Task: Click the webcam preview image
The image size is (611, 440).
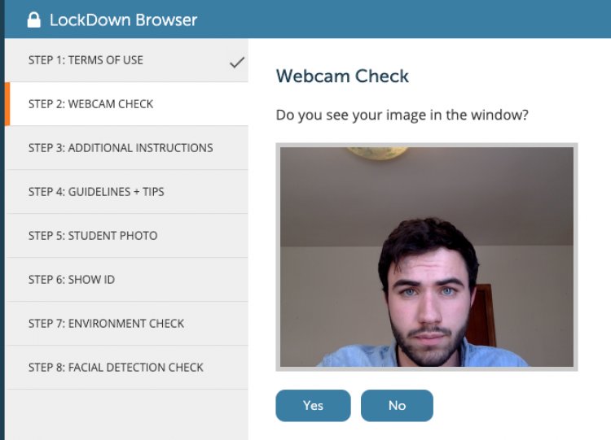Action: [x=427, y=257]
